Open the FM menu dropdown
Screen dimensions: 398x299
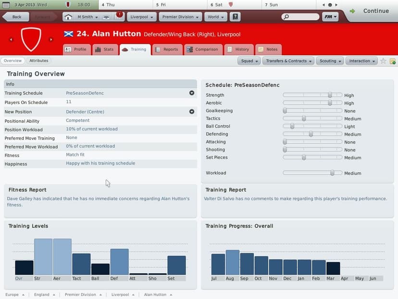(x=330, y=17)
